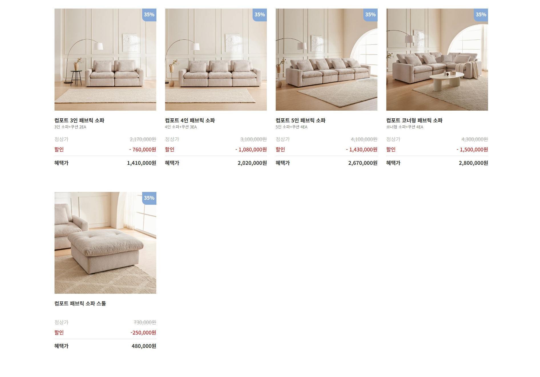
Task: Select the 컴포트 패브릭 소파 스툴 title
Action: tap(80, 303)
